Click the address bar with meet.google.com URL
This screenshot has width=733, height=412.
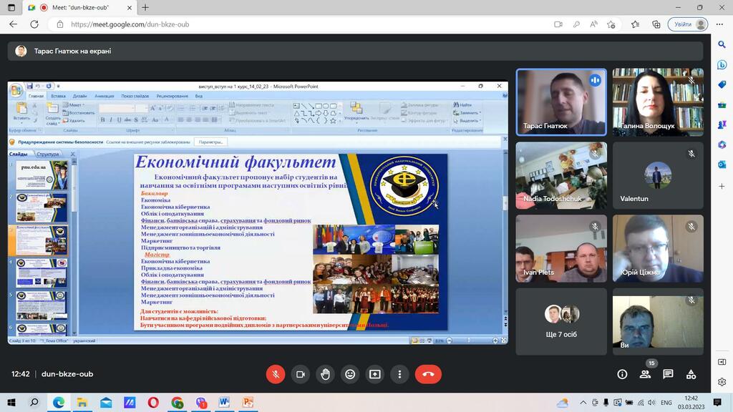click(286, 24)
